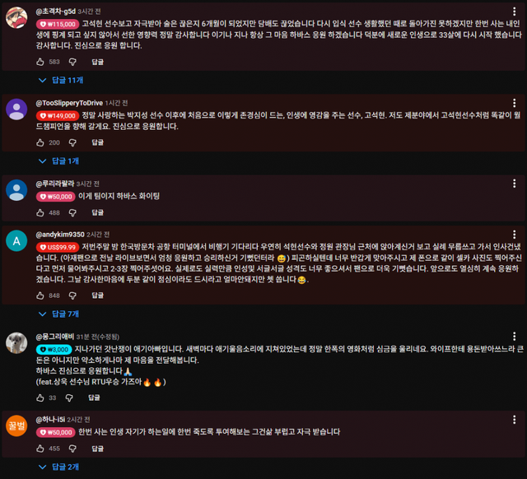Open the three-dot menu on the @초격차-g5d comment
This screenshot has height=479, width=527.
(x=514, y=12)
